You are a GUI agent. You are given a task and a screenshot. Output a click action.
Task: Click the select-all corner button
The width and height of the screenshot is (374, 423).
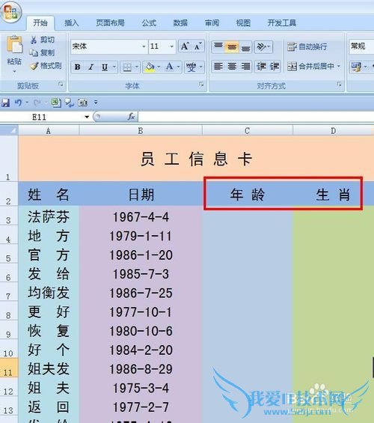9,131
